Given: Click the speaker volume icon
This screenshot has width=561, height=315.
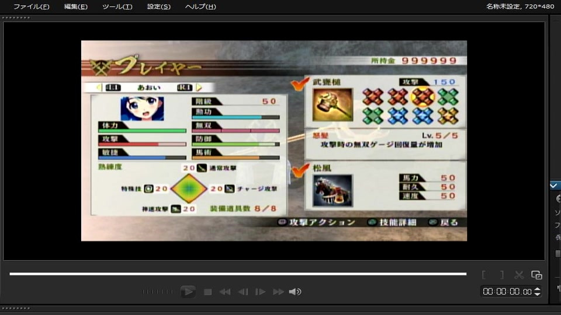Looking at the screenshot, I should (x=295, y=292).
